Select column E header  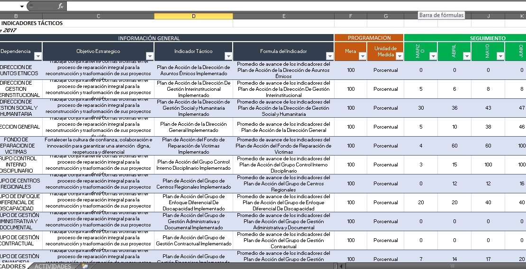click(284, 16)
